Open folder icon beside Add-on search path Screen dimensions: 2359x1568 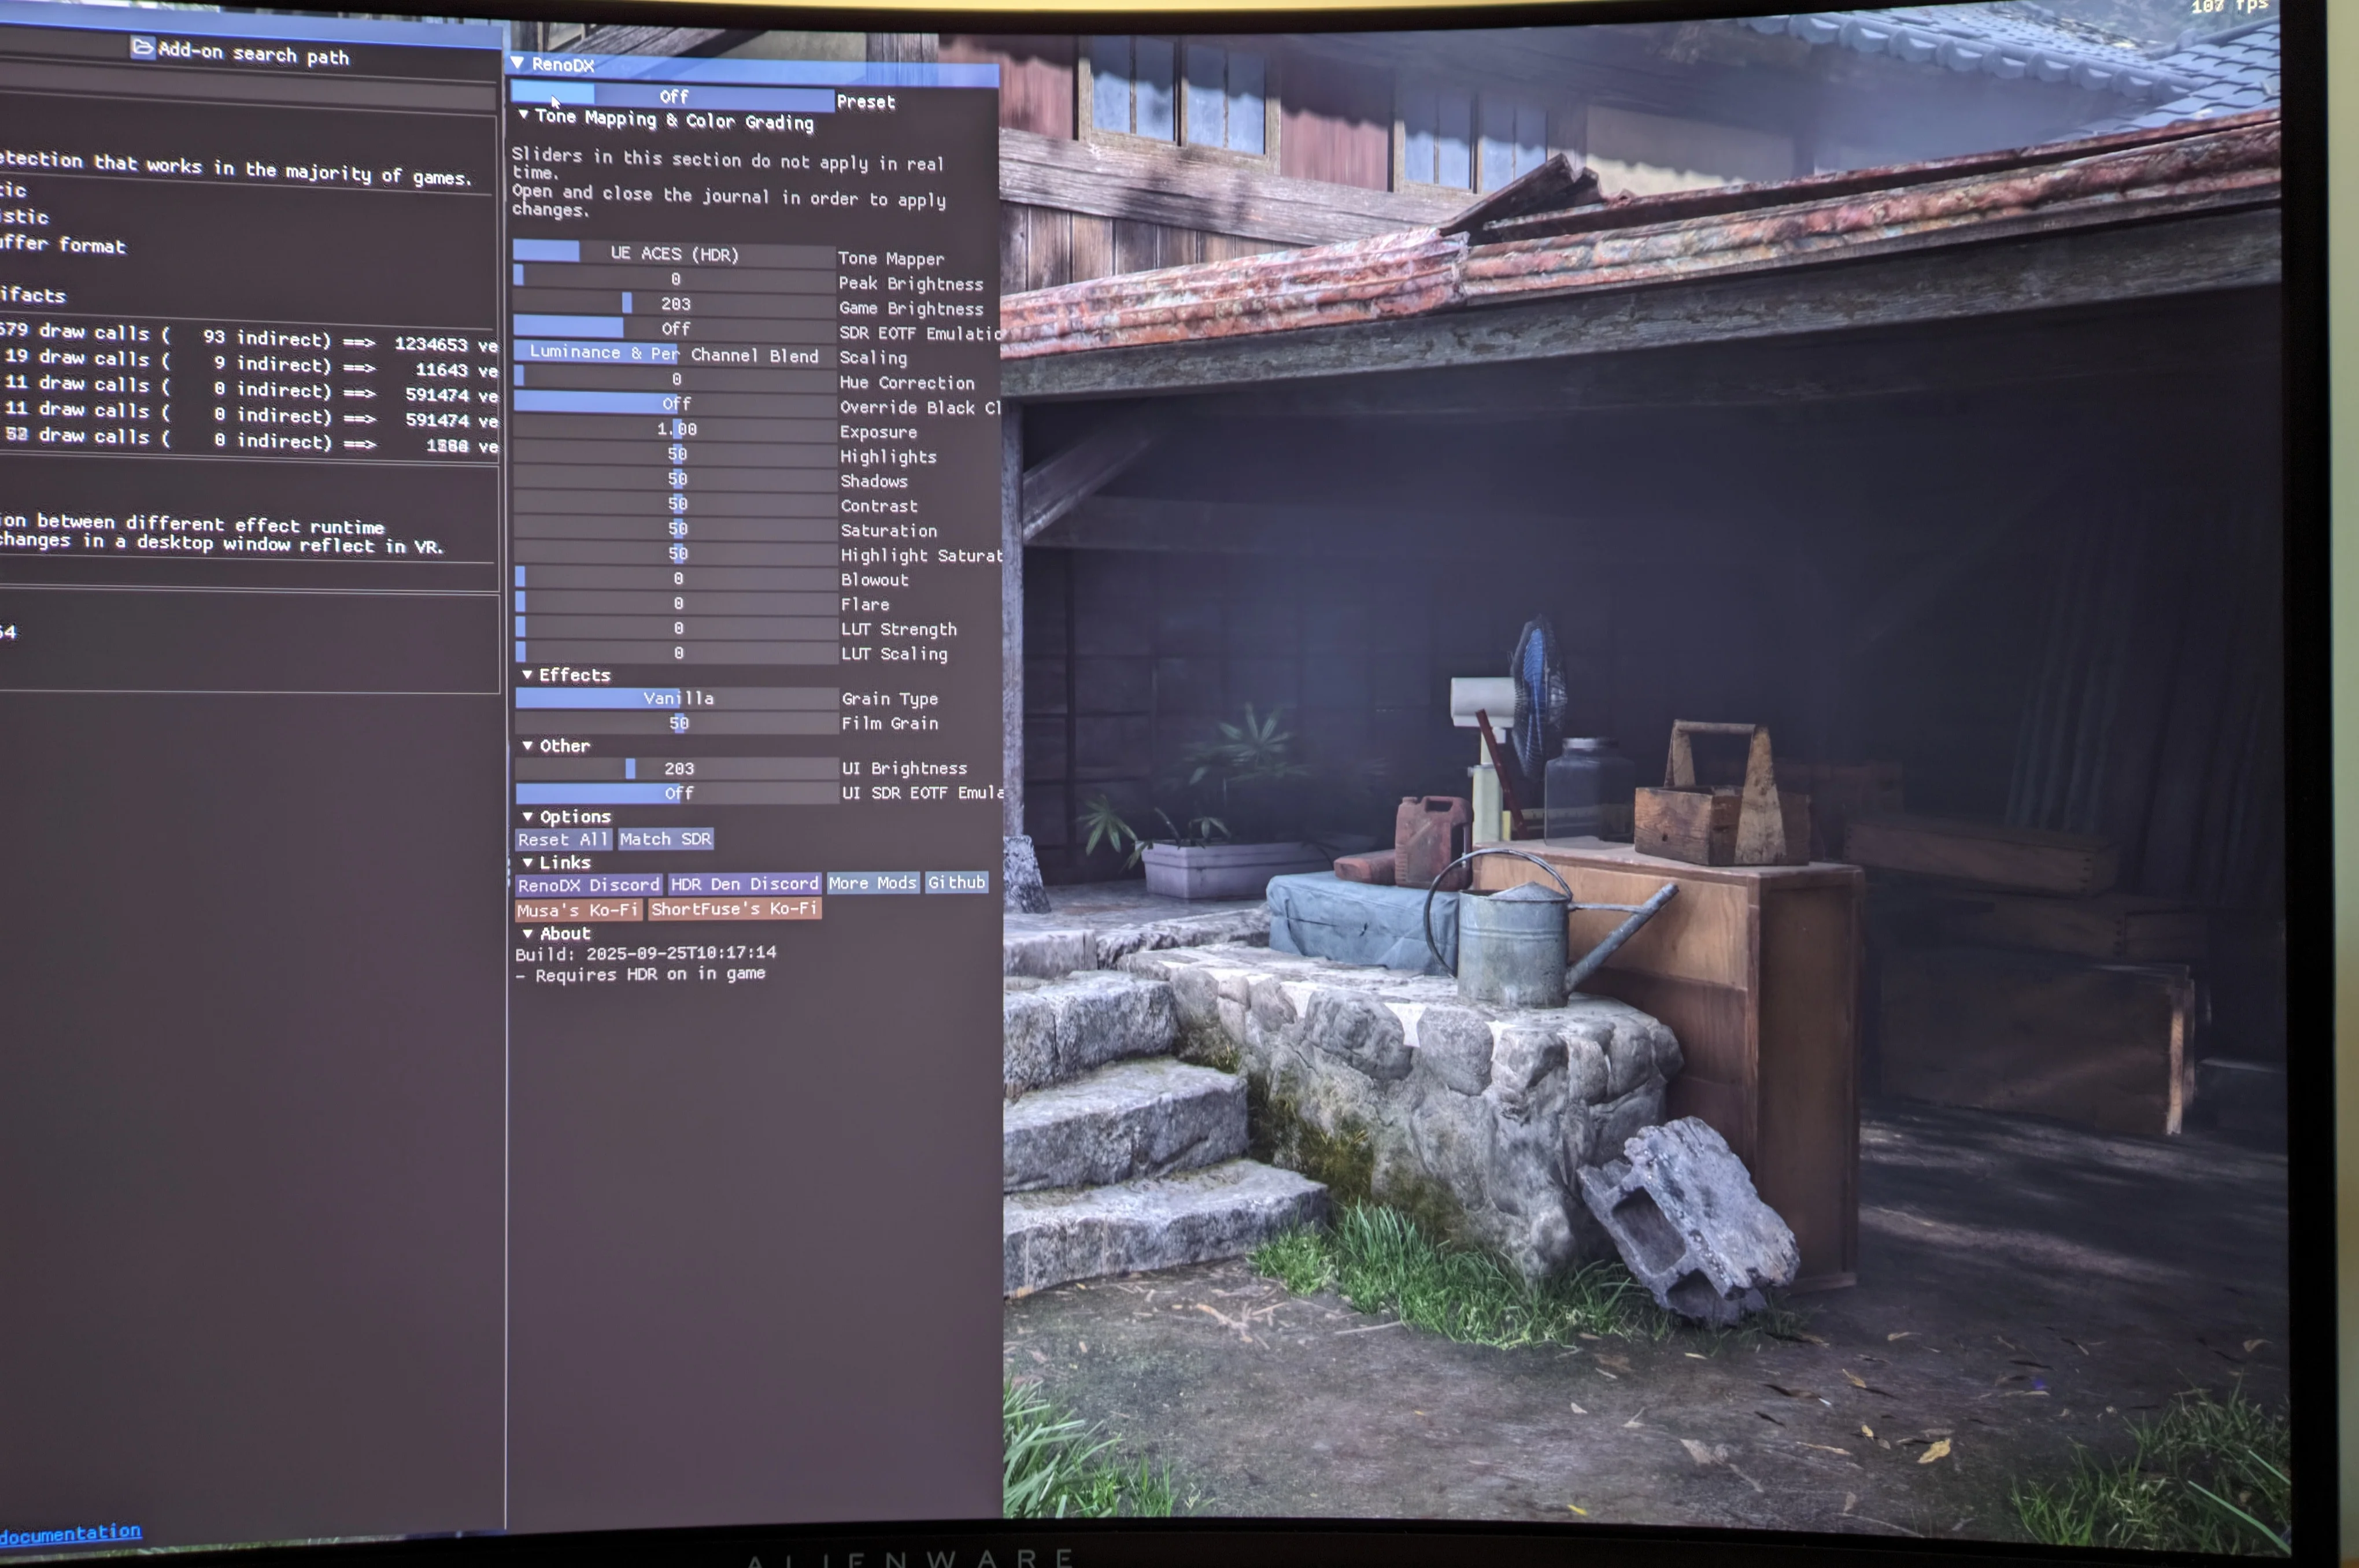(143, 47)
